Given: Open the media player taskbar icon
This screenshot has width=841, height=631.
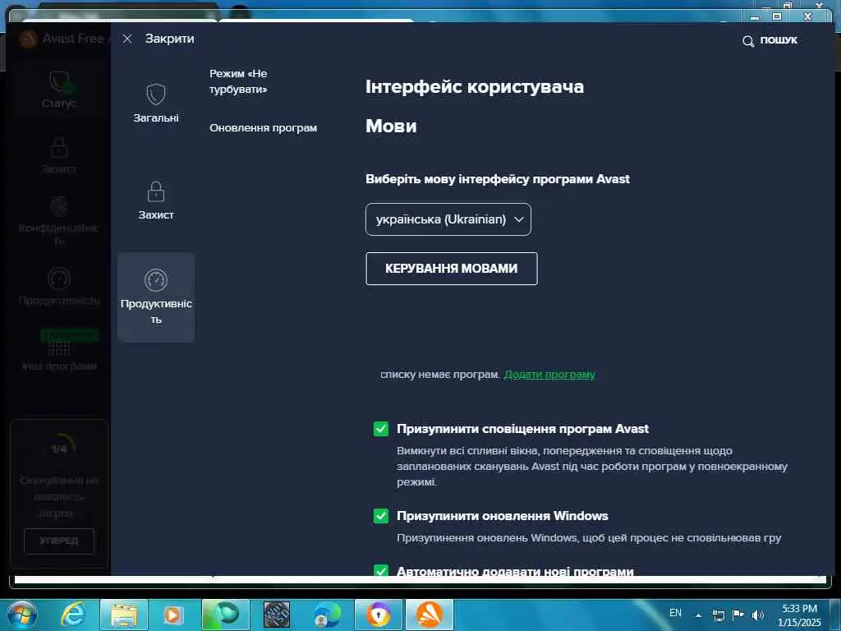Looking at the screenshot, I should point(172,615).
